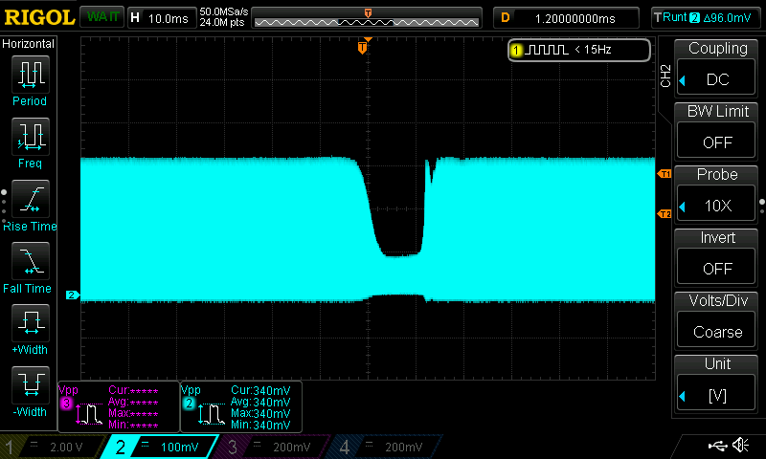Image resolution: width=766 pixels, height=459 pixels.
Task: Click the speaker sound icon
Action: [739, 446]
